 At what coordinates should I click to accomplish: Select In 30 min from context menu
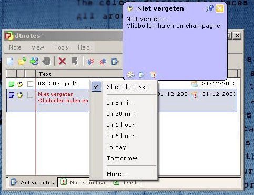[x=121, y=114]
